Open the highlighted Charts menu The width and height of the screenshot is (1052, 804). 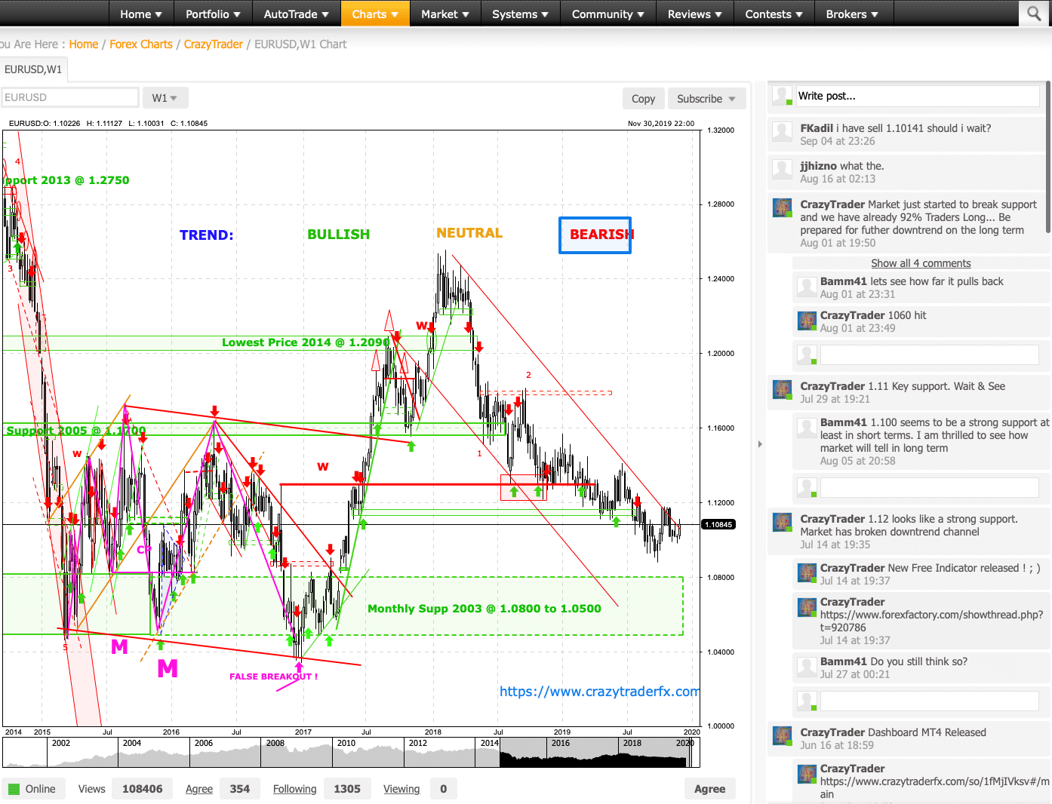tap(375, 14)
